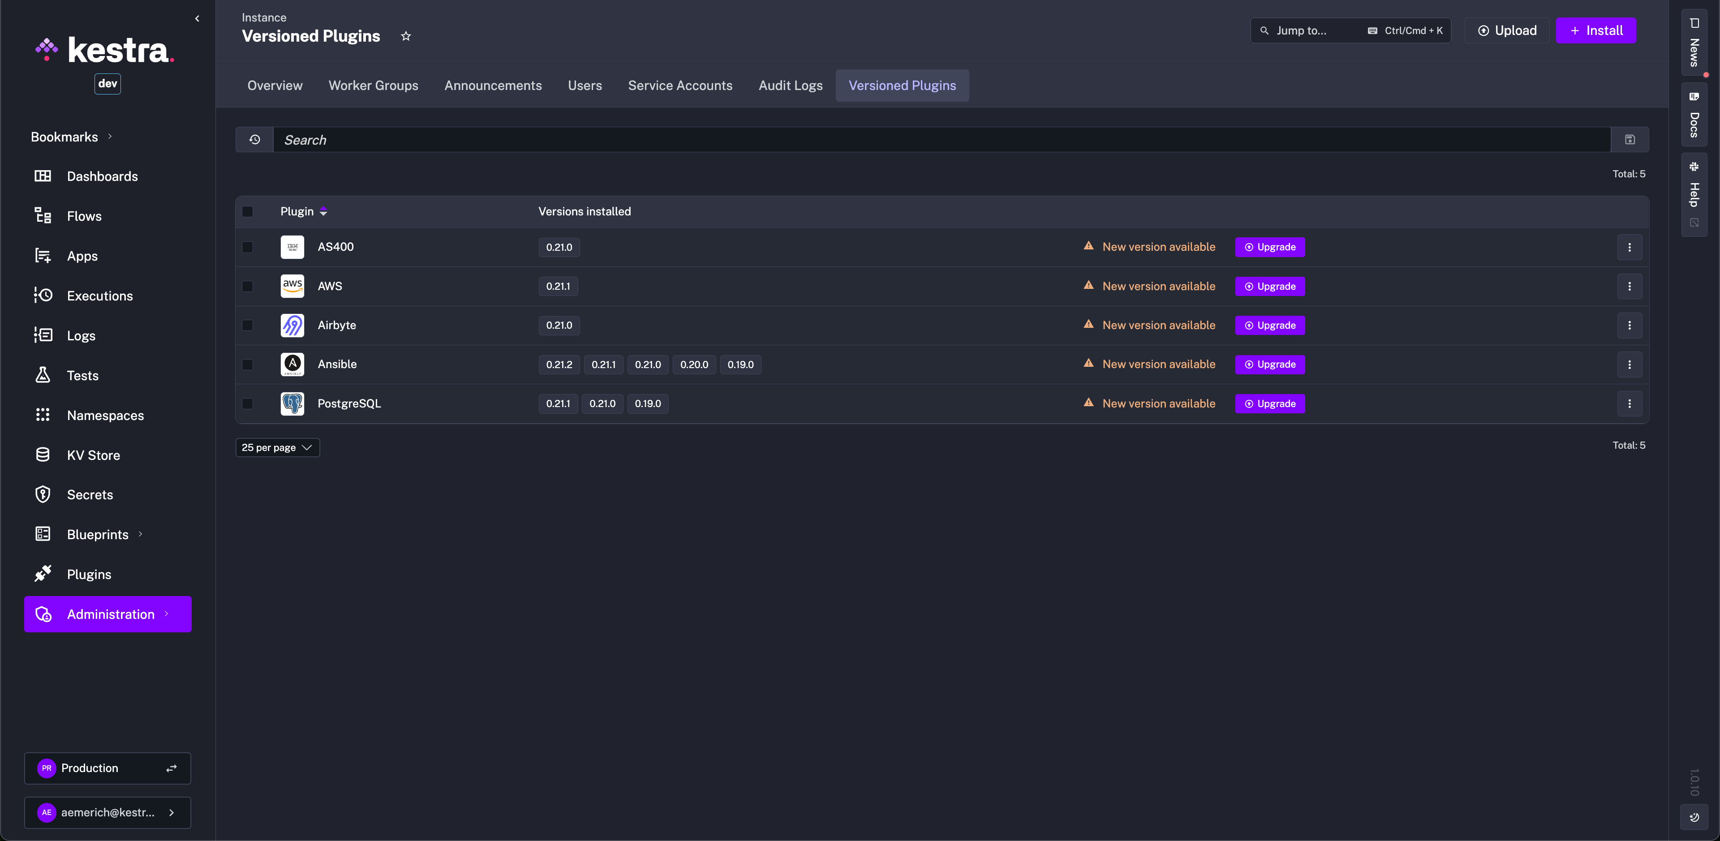Click the Install button
1720x841 pixels.
[x=1596, y=30]
